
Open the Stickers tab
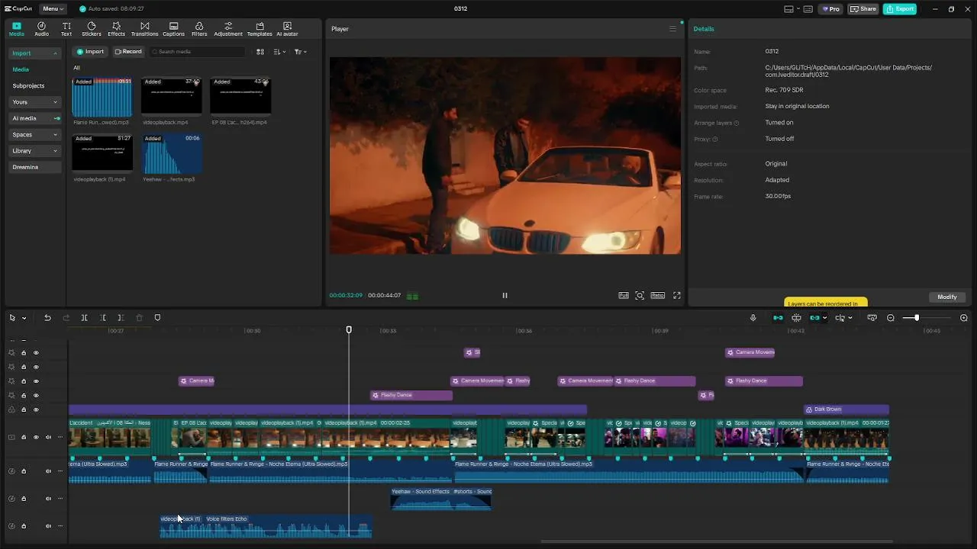pos(92,29)
